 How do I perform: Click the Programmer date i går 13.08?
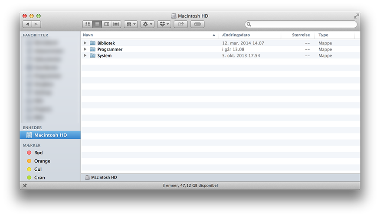tap(233, 49)
